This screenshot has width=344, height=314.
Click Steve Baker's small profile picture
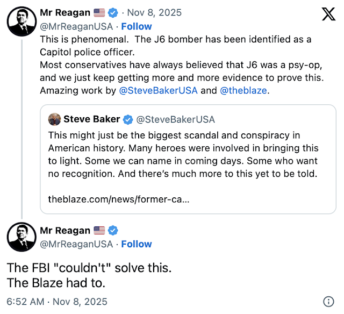point(54,119)
